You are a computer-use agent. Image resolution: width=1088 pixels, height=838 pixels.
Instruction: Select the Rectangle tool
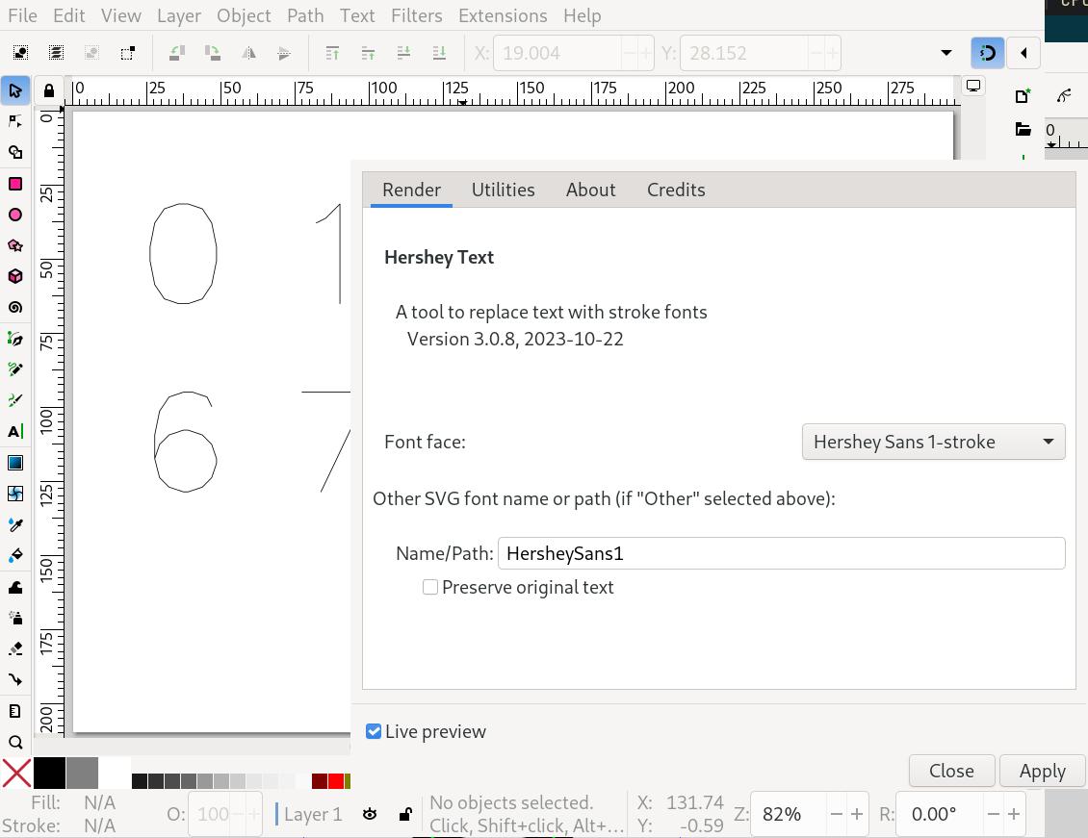tap(15, 184)
